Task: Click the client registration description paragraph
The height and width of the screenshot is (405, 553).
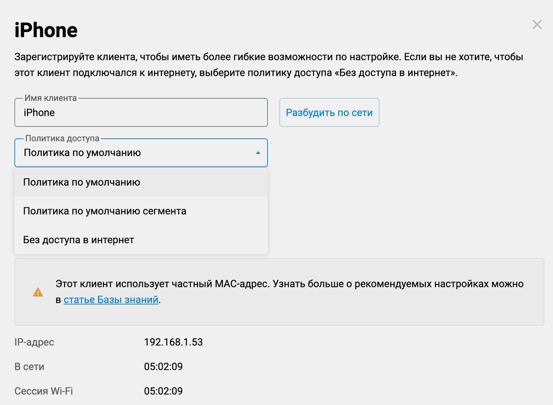Action: click(268, 65)
